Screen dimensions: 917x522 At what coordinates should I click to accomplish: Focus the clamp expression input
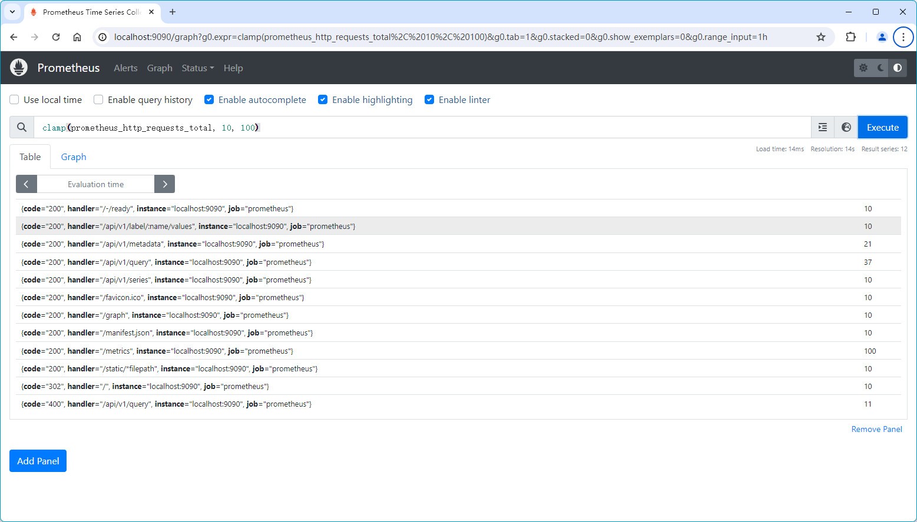click(x=422, y=127)
